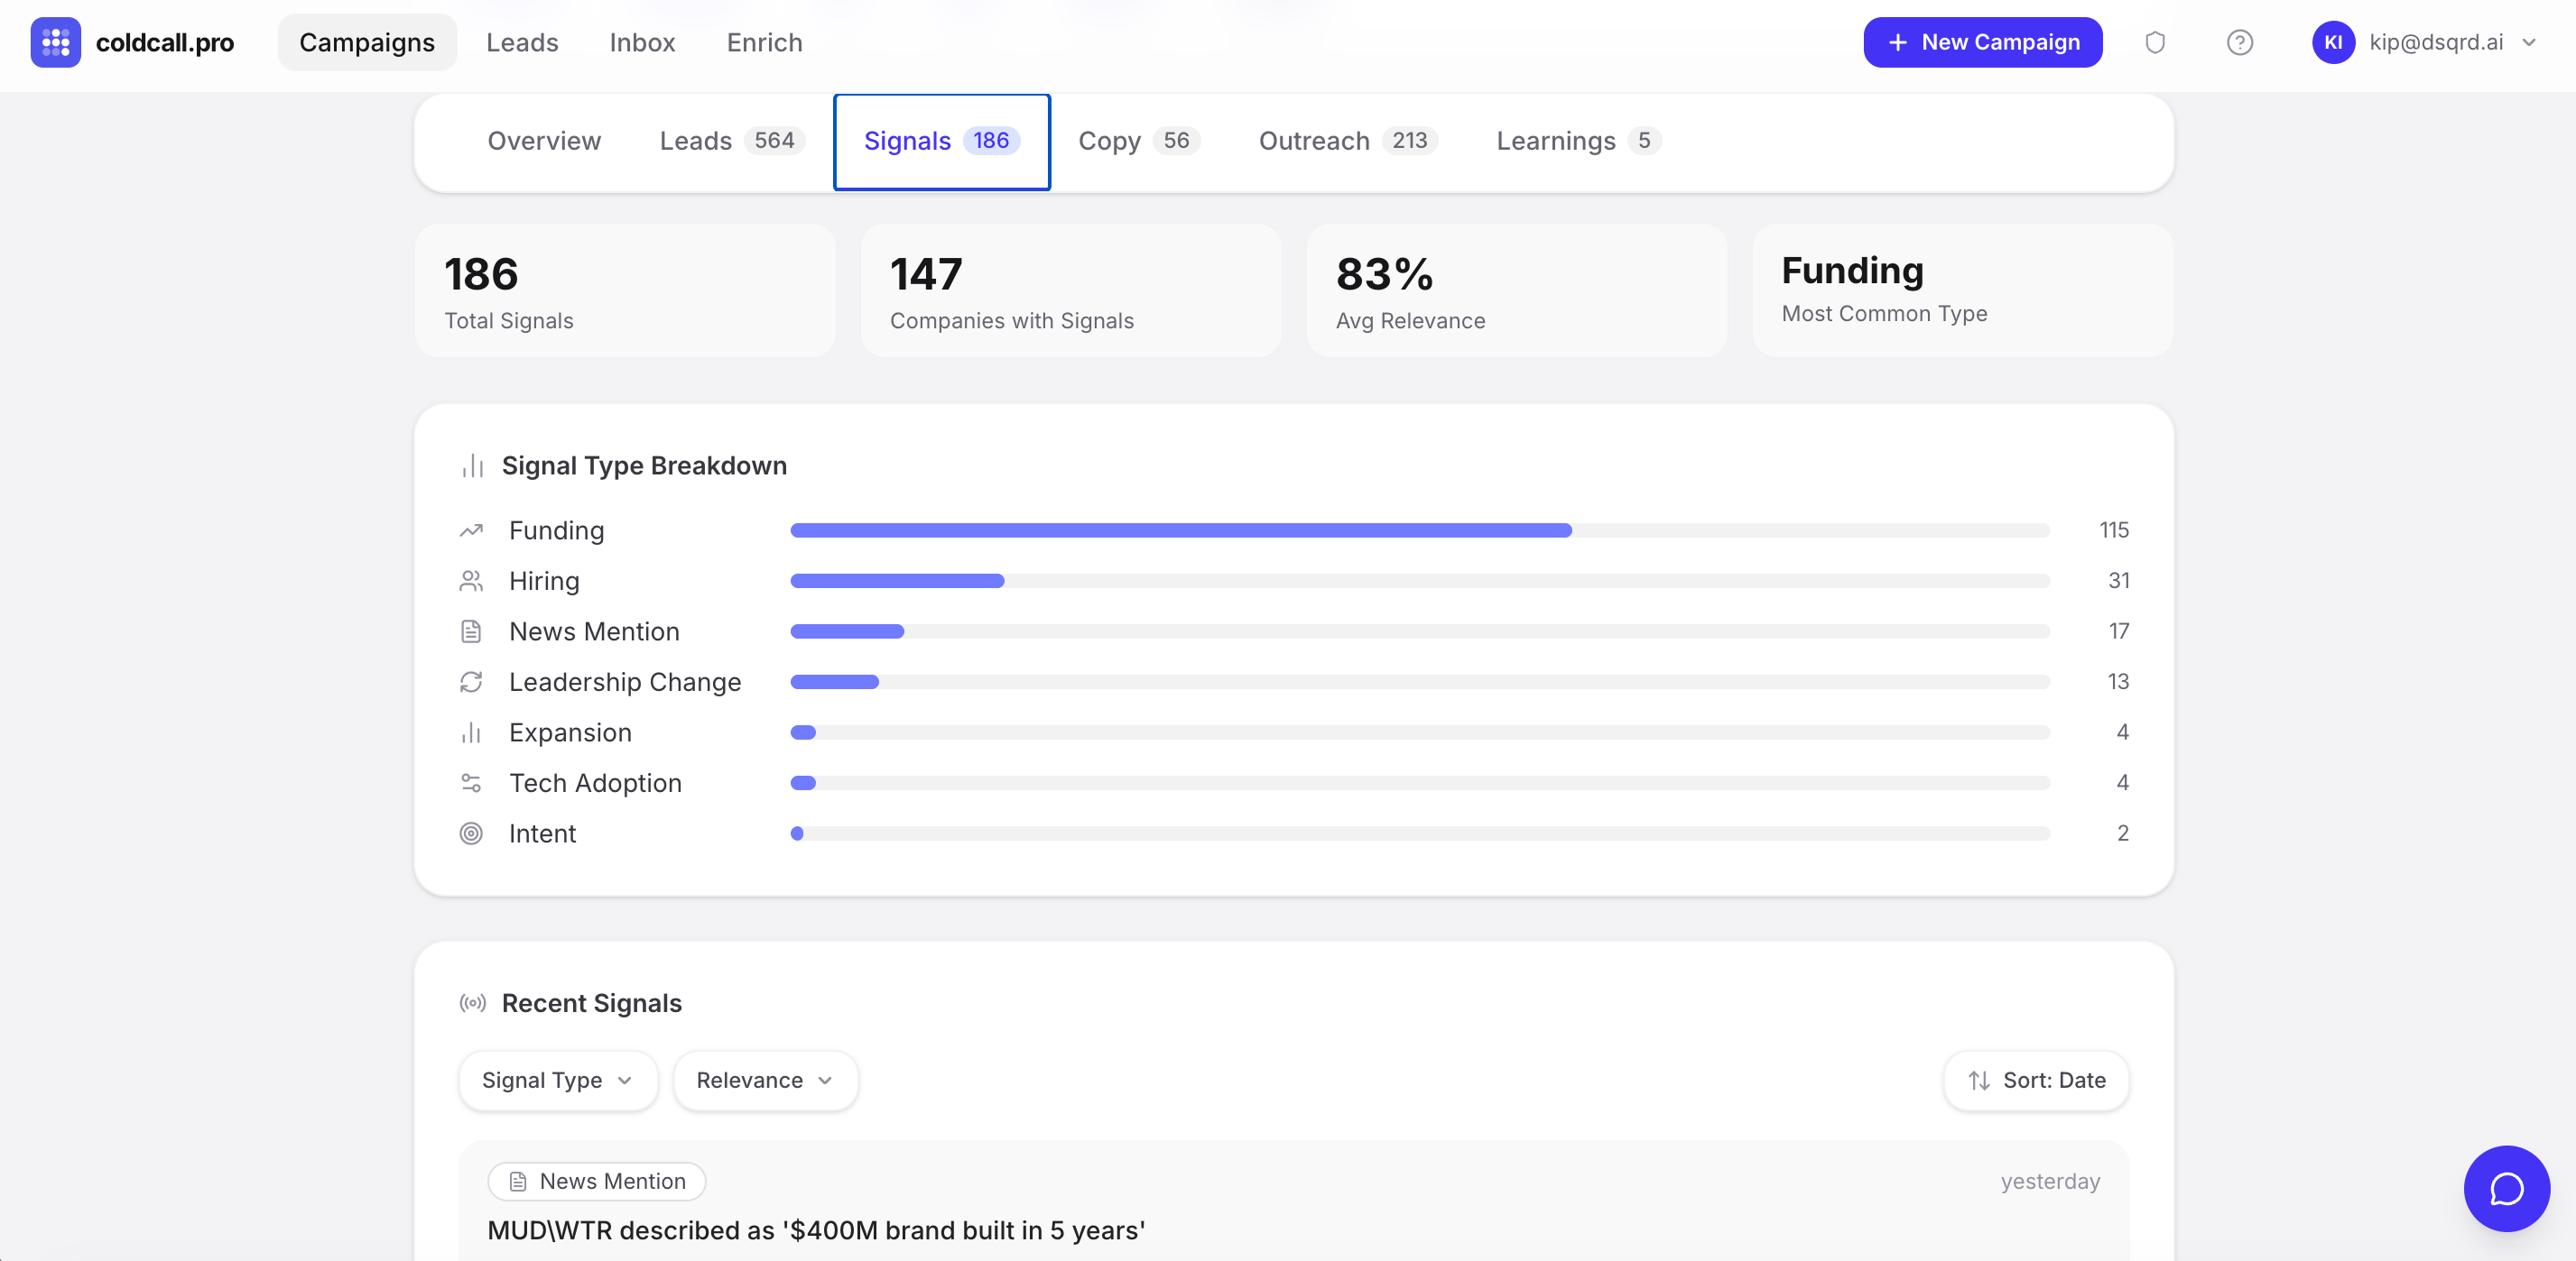The width and height of the screenshot is (2576, 1261).
Task: Open the MUD\WTR news mention signal
Action: [x=815, y=1229]
